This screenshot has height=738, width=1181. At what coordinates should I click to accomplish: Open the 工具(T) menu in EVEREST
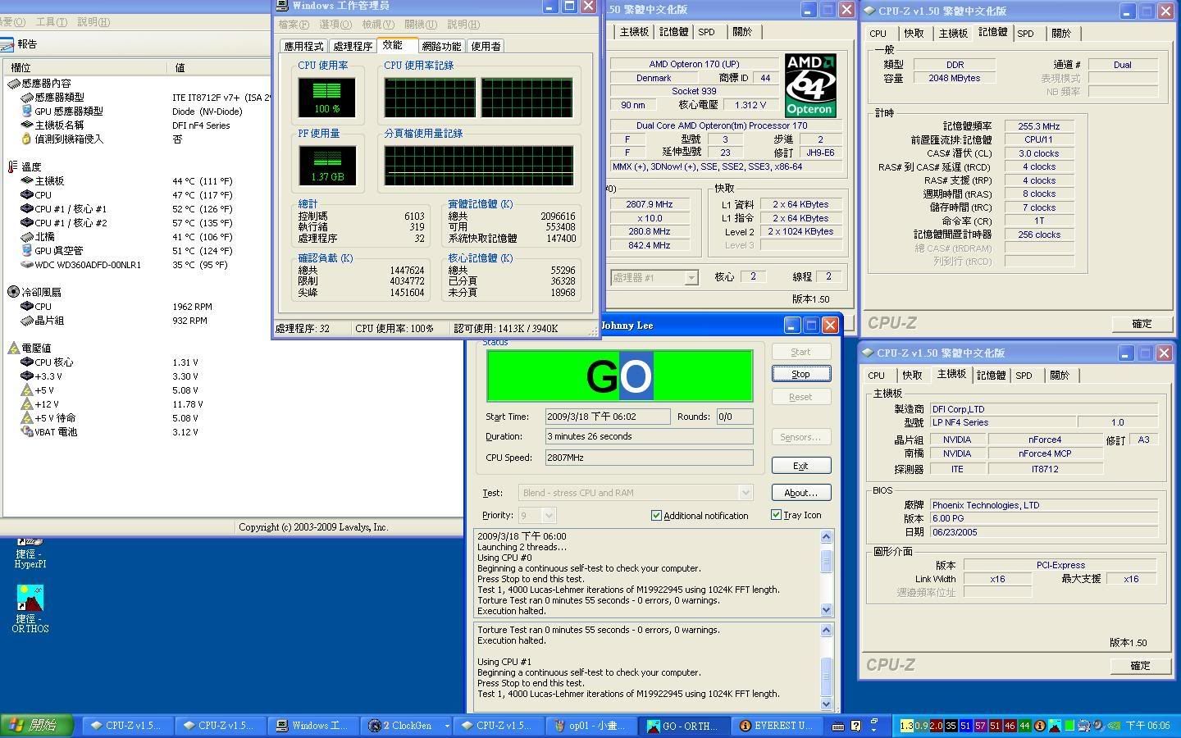(51, 22)
